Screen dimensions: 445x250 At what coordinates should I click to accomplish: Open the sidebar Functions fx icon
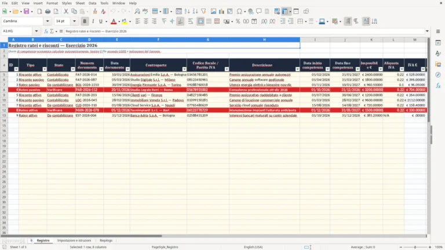(438, 86)
